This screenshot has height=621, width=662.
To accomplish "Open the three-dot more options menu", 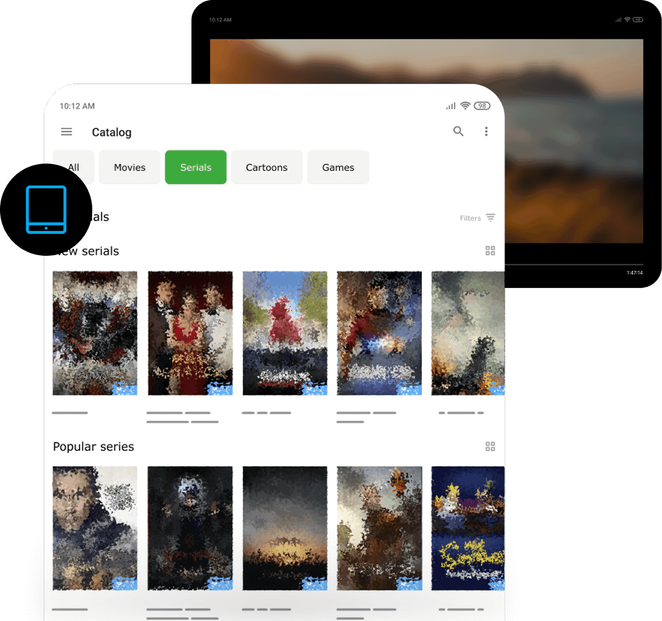I will [x=486, y=131].
